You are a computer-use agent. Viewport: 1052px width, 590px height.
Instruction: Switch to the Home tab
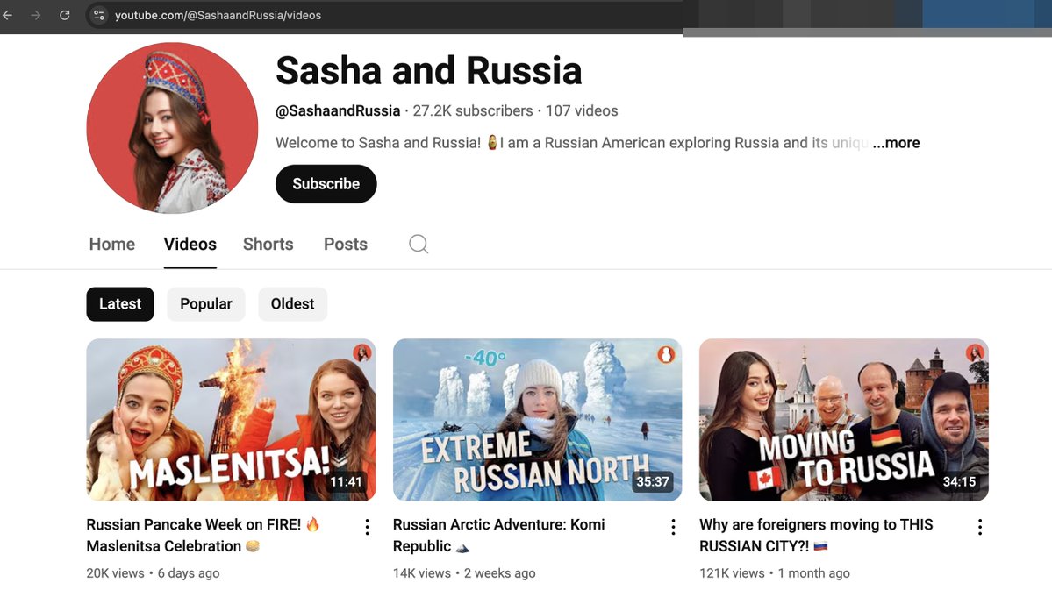click(112, 245)
